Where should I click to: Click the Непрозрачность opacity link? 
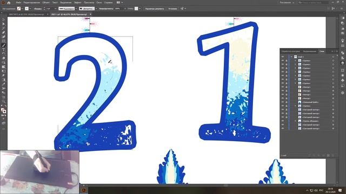[x=106, y=9]
